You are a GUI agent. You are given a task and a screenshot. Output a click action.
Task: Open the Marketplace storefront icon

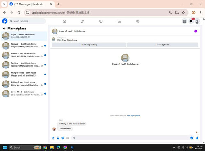[x=119, y=21]
